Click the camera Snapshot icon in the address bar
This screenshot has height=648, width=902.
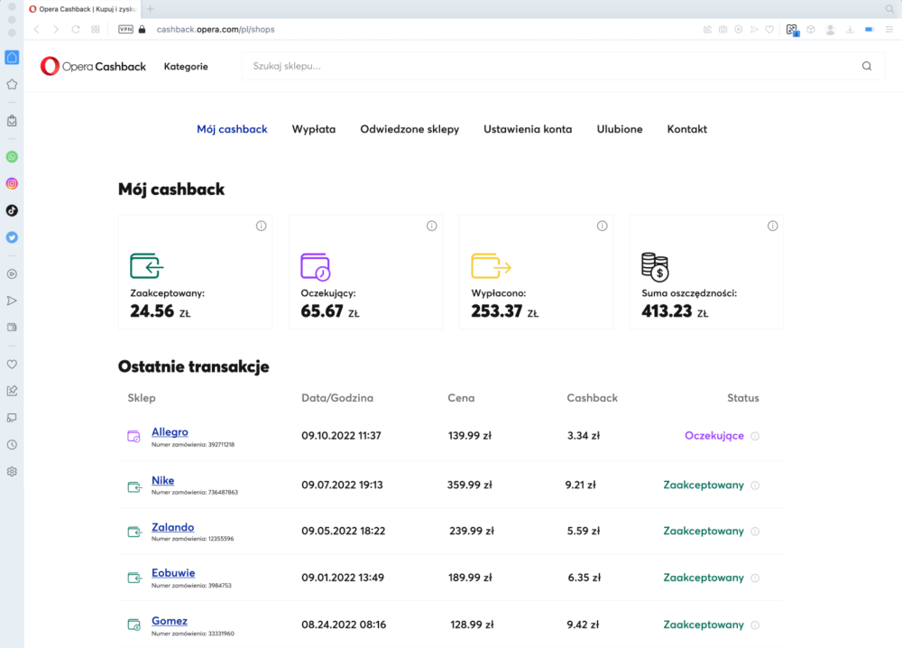[723, 30]
